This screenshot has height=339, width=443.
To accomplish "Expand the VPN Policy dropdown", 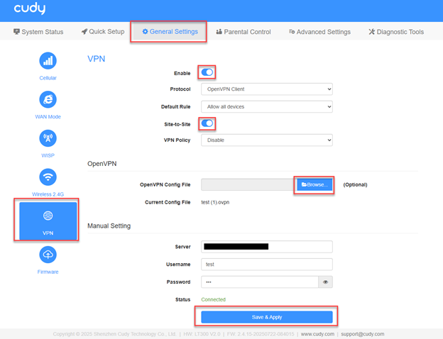I will pos(266,140).
